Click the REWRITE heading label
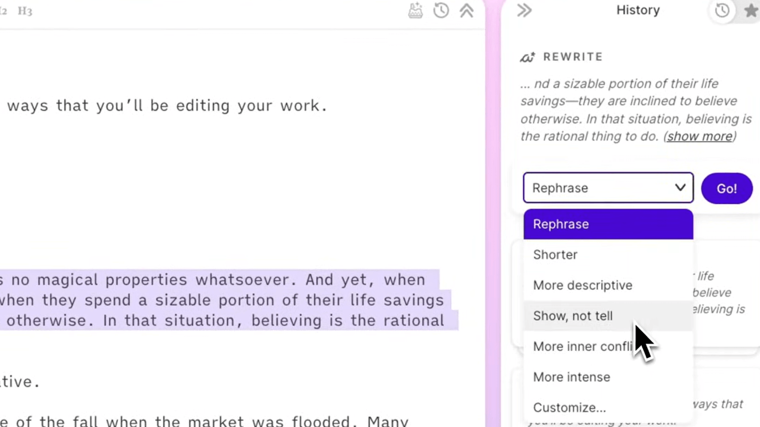760x427 pixels. click(573, 57)
